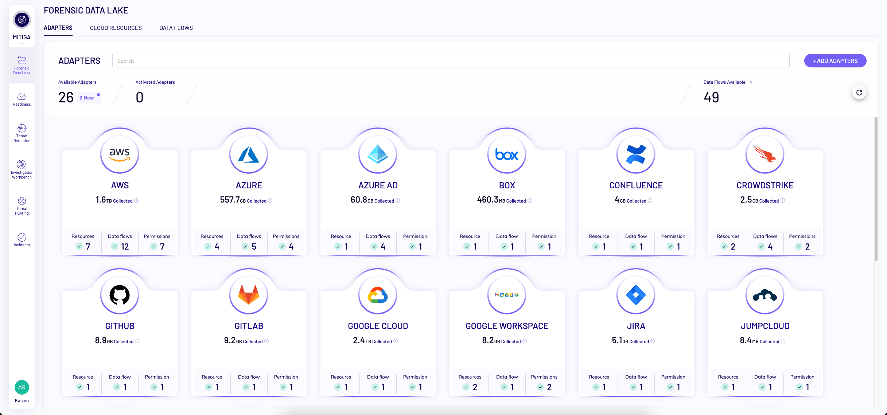Select Threat Hunting sidebar icon
887x415 pixels.
coord(22,206)
